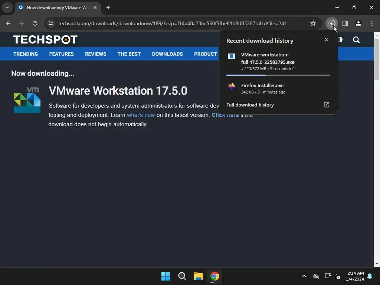The image size is (380, 285).
Task: Click the "Now downloading..." text
Action: [43, 73]
